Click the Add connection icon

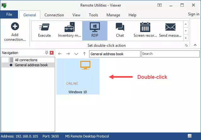tap(15, 27)
